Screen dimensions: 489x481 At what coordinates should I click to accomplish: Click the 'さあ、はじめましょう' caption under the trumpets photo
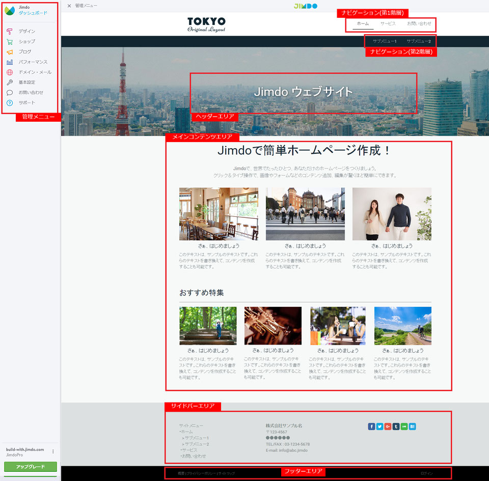[273, 351]
